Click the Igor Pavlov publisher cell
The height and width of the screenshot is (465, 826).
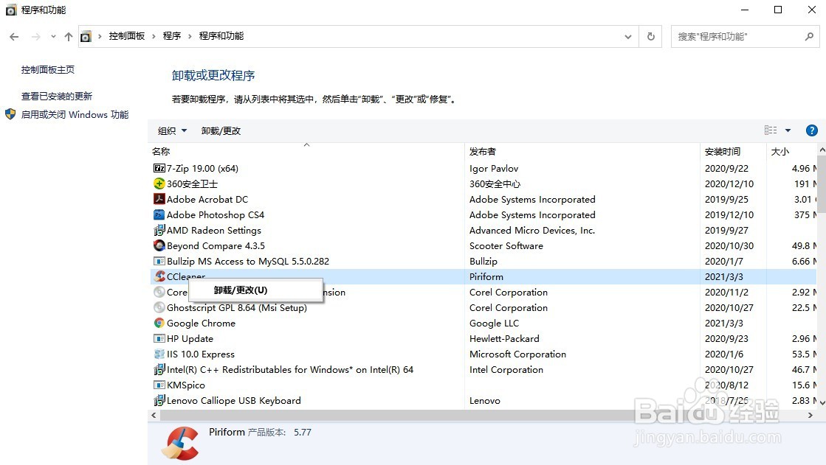pos(494,168)
